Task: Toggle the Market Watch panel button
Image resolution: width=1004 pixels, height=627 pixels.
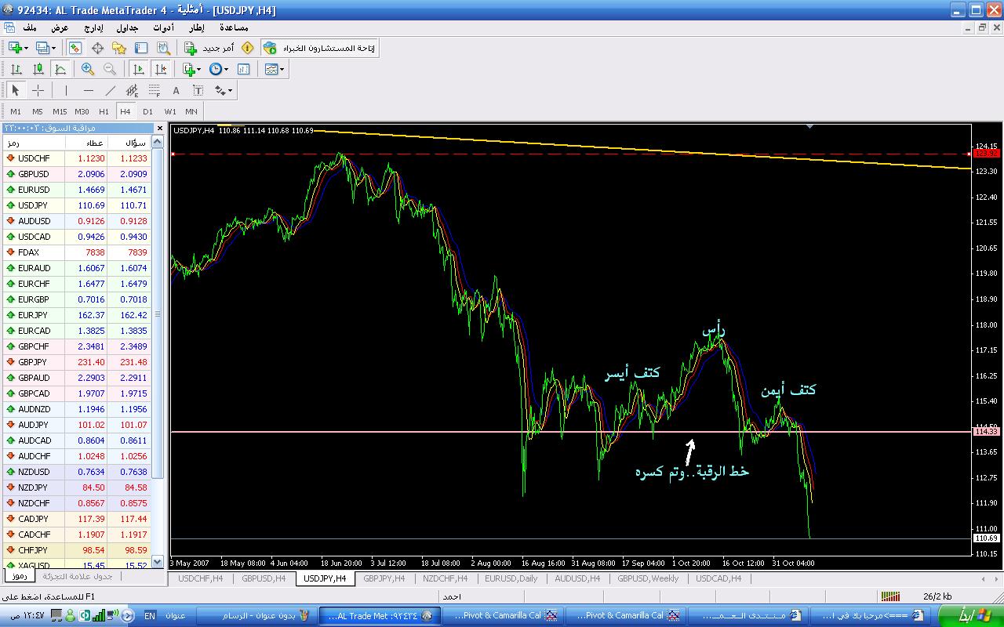Action: (x=75, y=48)
